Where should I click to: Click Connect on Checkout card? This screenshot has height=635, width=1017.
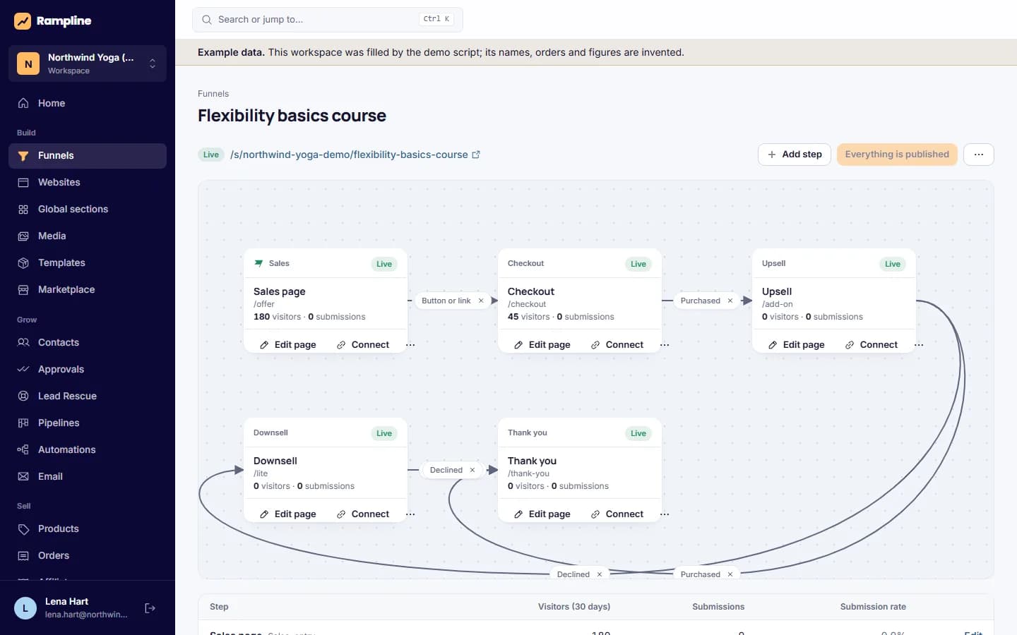(x=617, y=345)
